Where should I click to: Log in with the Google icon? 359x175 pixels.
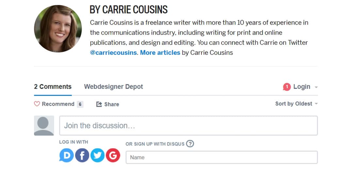(113, 155)
